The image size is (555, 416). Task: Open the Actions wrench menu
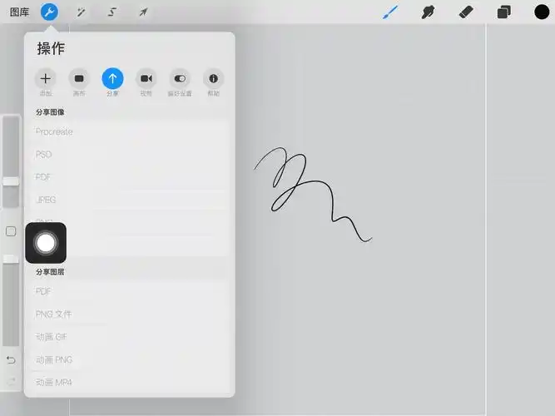click(49, 12)
